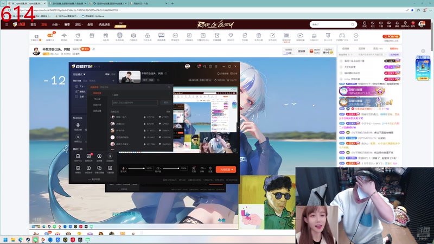Open the hamburger menu icon in 直播伴侣 title bar
This screenshot has height=244, width=434.
click(216, 66)
